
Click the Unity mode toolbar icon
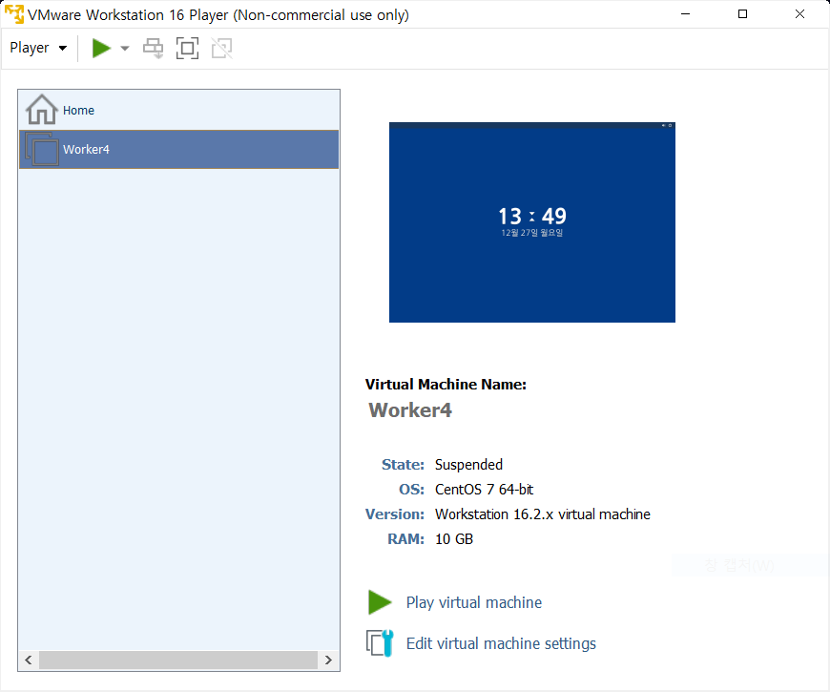tap(221, 48)
